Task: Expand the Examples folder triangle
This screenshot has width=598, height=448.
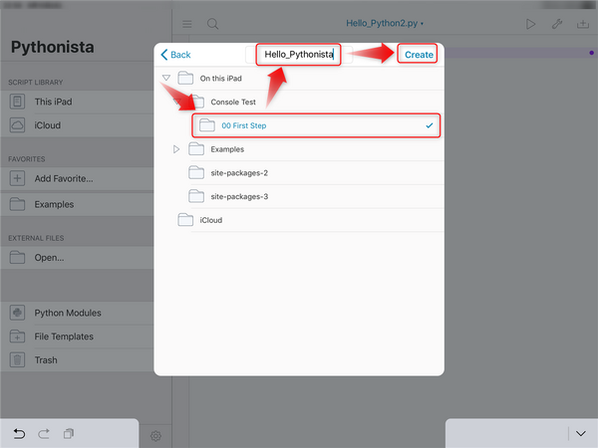Action: pyautogui.click(x=176, y=149)
